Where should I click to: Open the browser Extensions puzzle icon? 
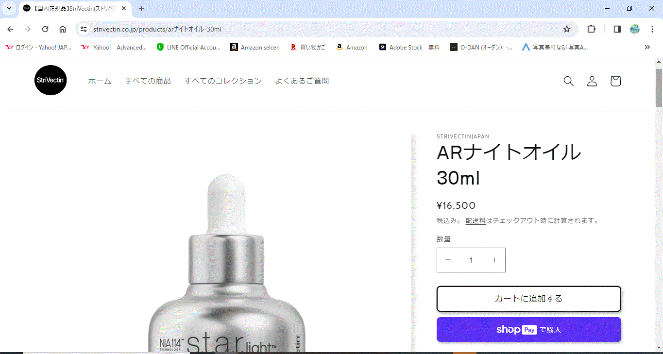click(x=591, y=29)
